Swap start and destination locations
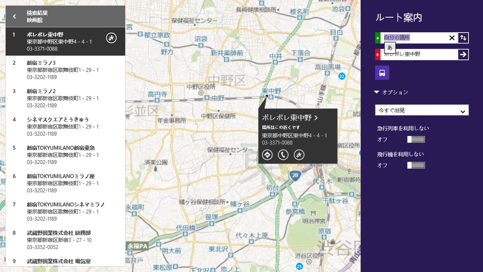 [463, 38]
